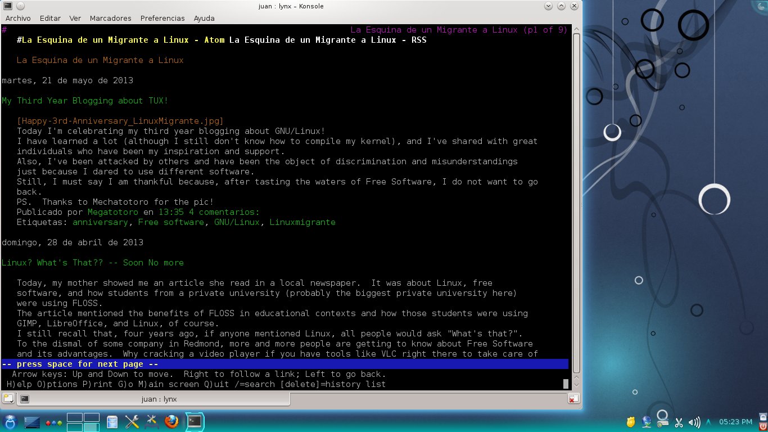768x432 pixels.
Task: Switch to the top-left virtual desktop
Action: click(75, 417)
